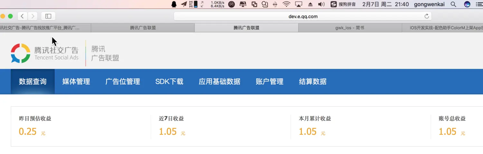The height and width of the screenshot is (154, 483).
Task: Click the 1.05 元 value under 账号总收益
Action: click(452, 131)
